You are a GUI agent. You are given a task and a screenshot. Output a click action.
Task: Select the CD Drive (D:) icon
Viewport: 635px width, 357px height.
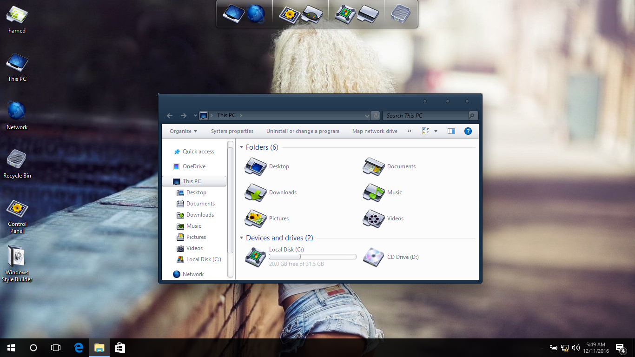(x=373, y=257)
